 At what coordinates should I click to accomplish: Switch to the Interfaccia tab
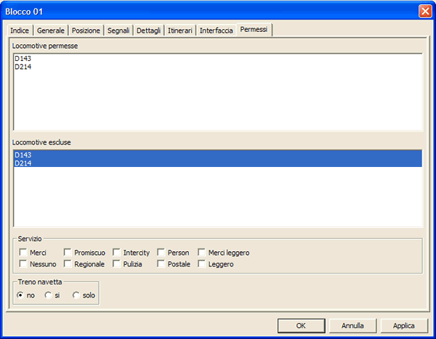coord(217,30)
